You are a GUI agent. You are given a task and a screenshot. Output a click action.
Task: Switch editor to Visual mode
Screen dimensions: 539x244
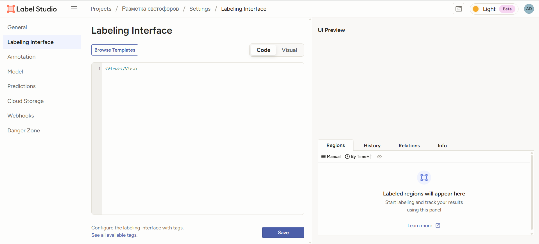click(x=289, y=50)
